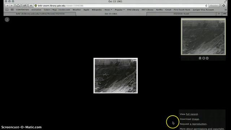Image resolution: width=231 pixels, height=130 pixels.
Task: Open a new tab with plus
Action: tap(219, 14)
